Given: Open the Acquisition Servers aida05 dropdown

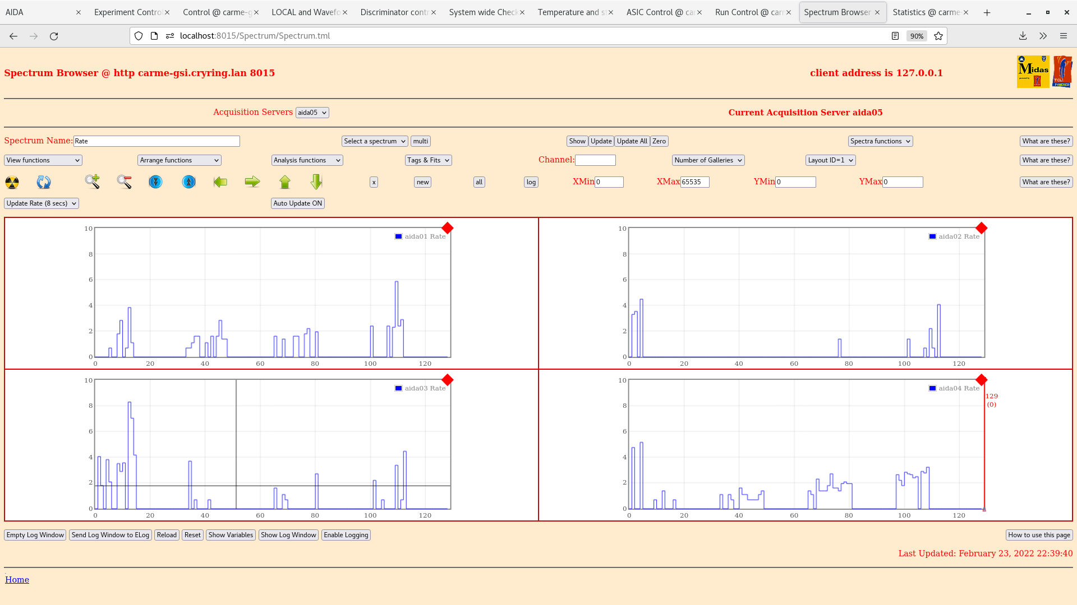Looking at the screenshot, I should pyautogui.click(x=312, y=113).
